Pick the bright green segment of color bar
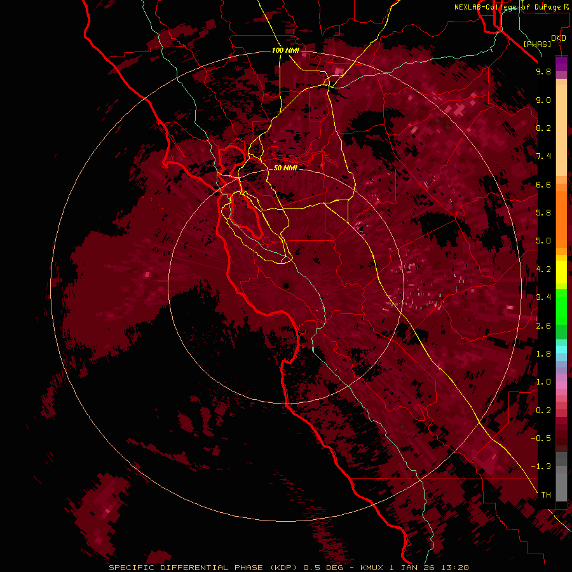 (x=561, y=306)
